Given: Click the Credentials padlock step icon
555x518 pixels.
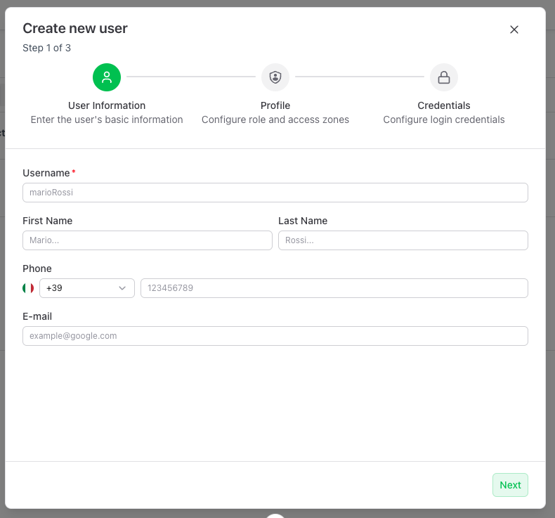Looking at the screenshot, I should (444, 77).
